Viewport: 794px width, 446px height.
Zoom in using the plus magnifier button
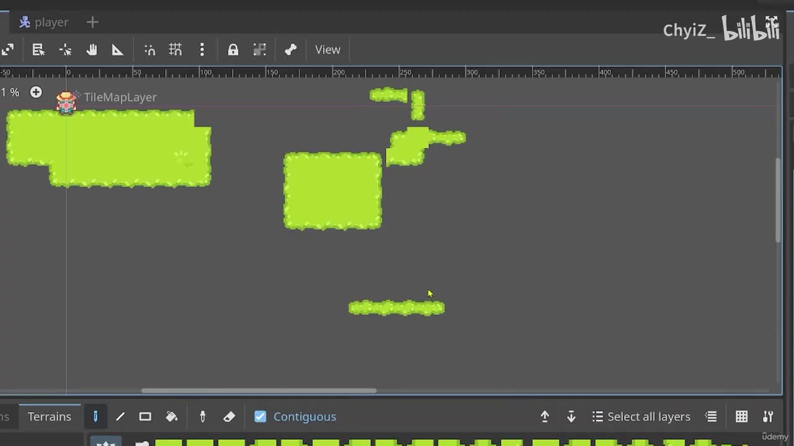click(36, 92)
